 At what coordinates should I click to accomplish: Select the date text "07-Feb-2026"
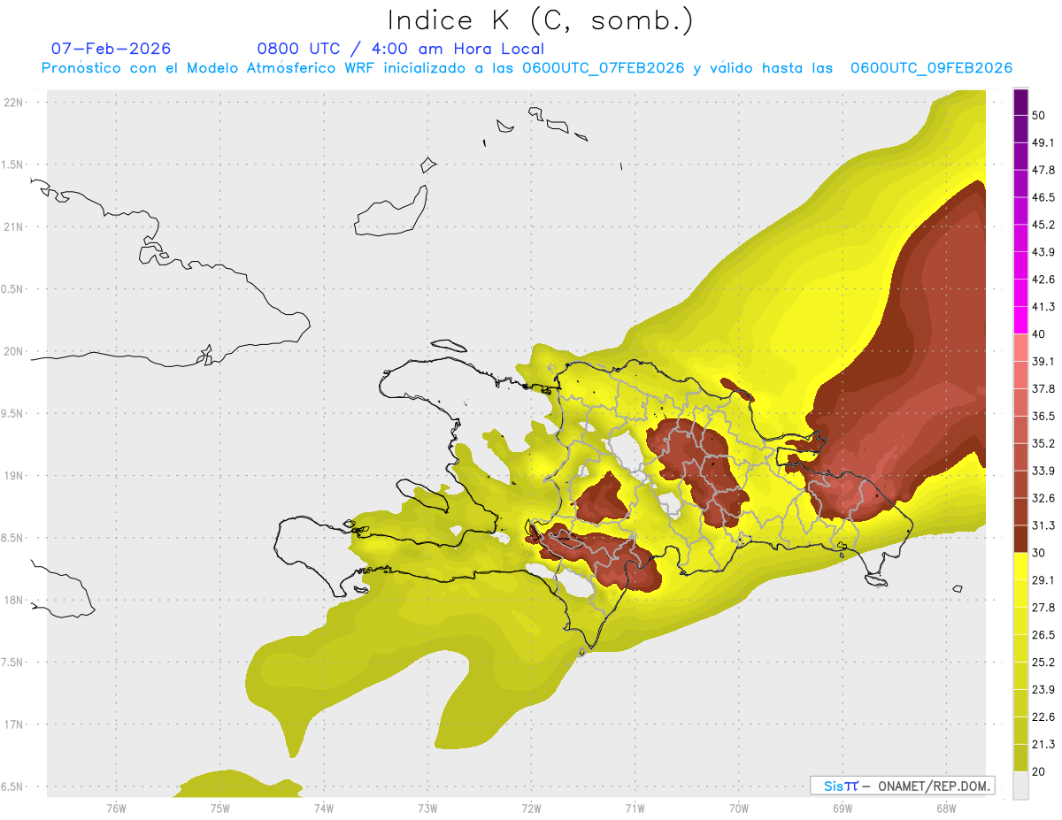112,49
